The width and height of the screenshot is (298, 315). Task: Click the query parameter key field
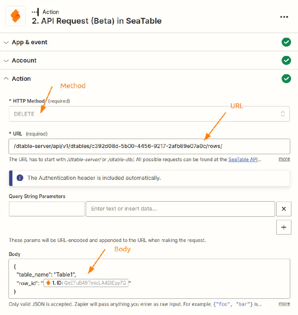pyautogui.click(x=47, y=209)
